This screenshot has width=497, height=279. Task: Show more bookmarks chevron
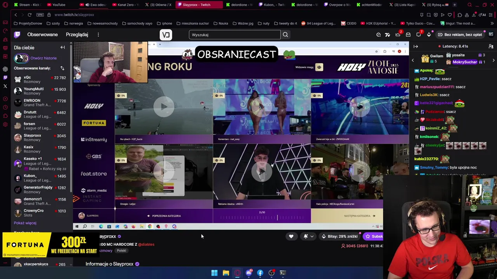coord(491,23)
